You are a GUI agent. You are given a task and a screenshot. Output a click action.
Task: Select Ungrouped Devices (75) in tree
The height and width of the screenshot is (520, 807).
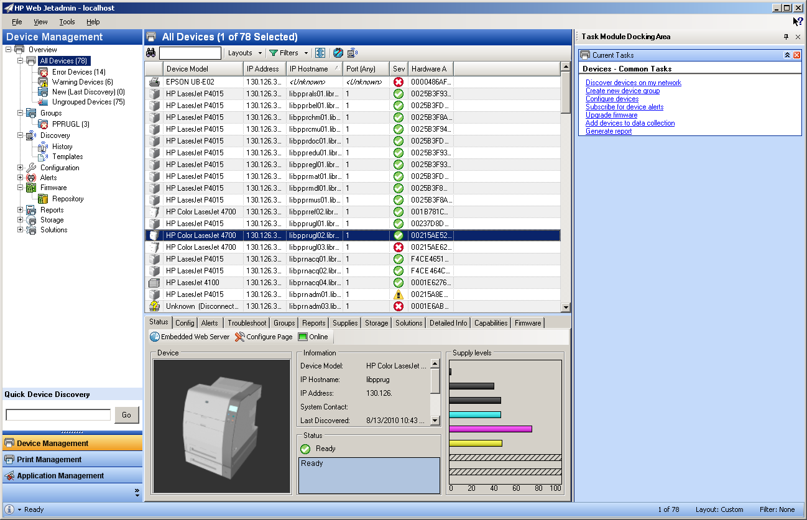coord(88,102)
